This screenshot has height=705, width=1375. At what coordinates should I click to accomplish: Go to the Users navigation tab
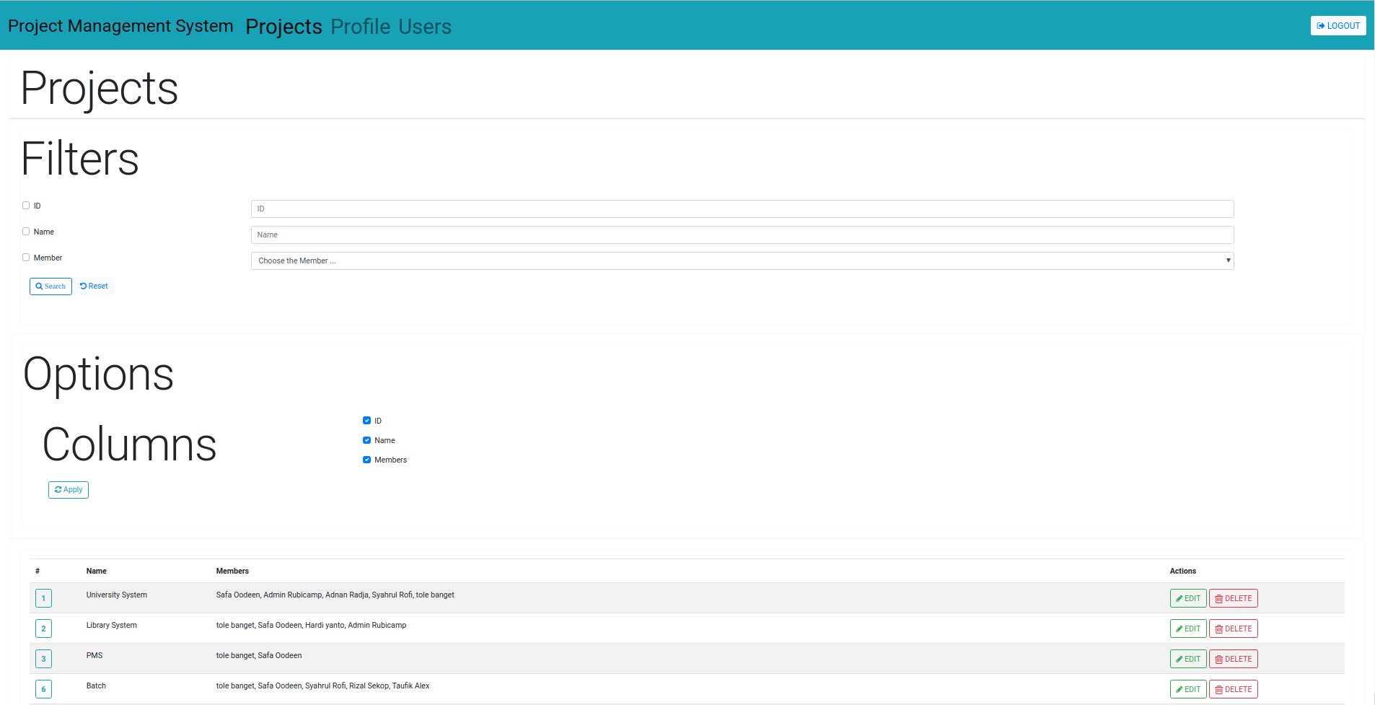click(424, 27)
